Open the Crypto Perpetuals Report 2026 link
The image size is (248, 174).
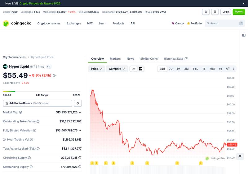[x=40, y=3]
